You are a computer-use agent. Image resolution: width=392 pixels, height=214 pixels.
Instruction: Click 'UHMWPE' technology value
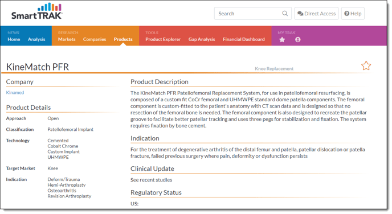coord(58,157)
